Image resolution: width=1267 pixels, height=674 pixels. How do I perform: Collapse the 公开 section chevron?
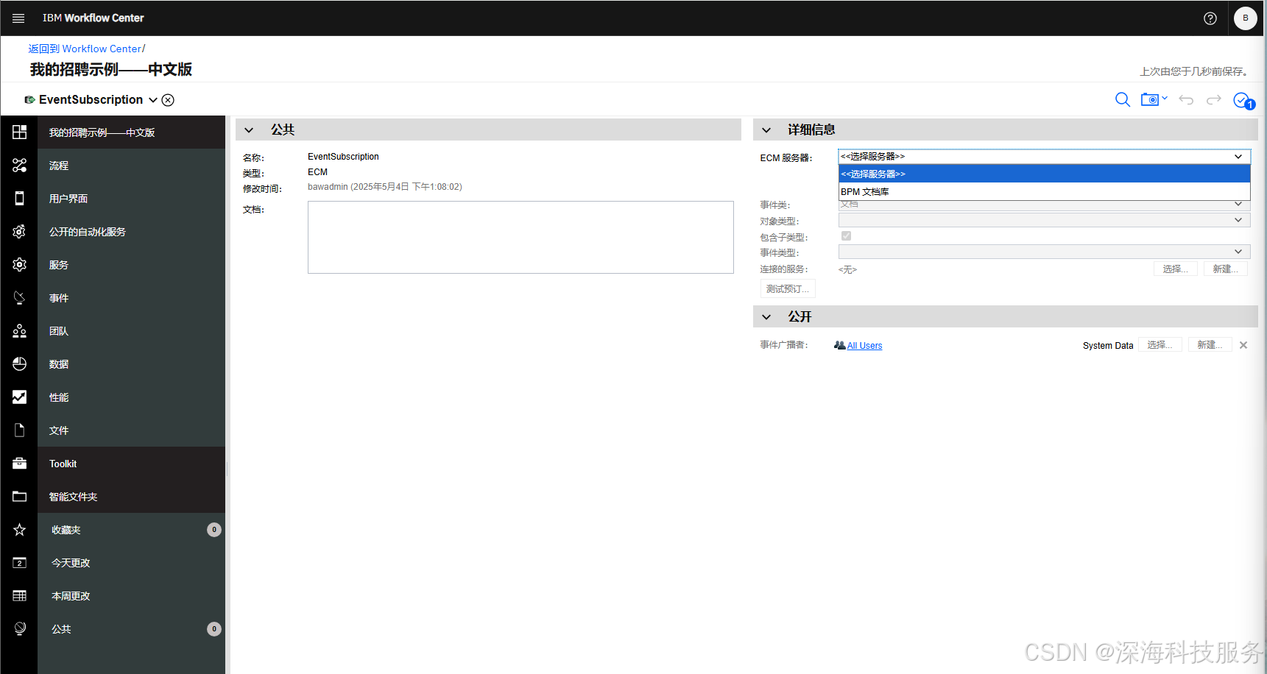coord(766,317)
